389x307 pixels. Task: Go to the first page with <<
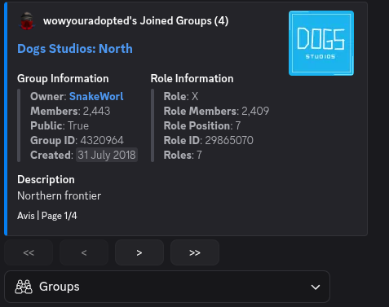[x=29, y=252]
